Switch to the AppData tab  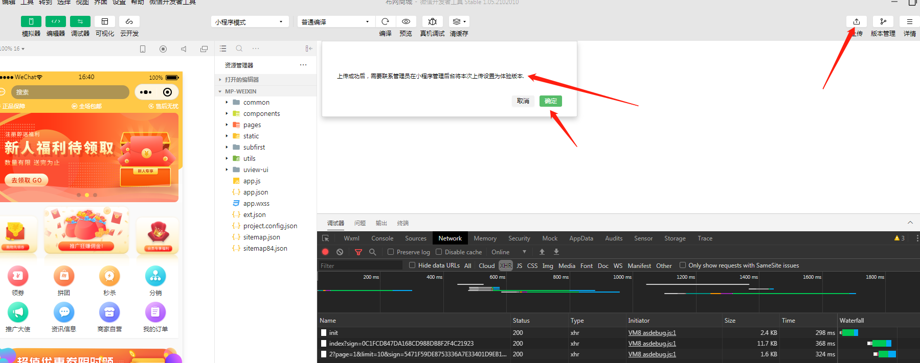coord(581,238)
